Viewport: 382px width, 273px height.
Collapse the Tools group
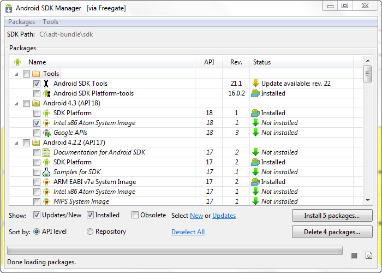16,74
